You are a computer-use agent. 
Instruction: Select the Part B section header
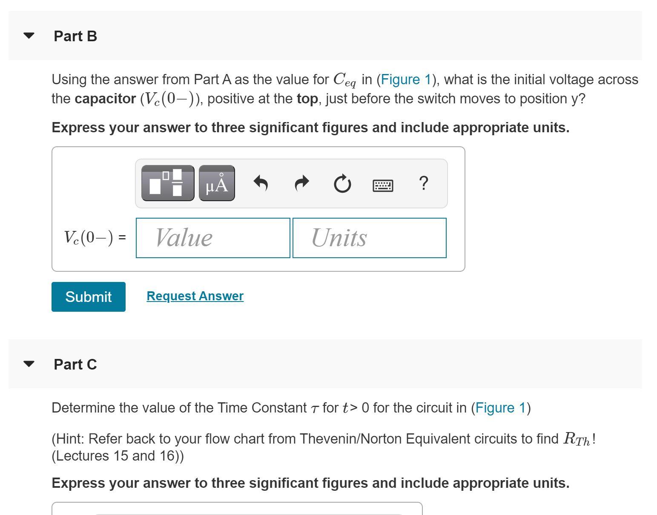75,36
